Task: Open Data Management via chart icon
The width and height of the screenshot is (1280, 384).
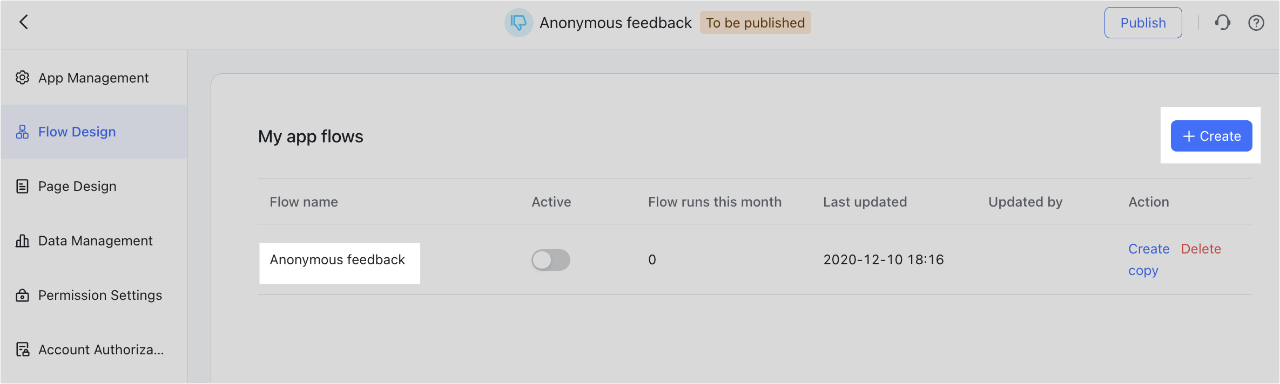Action: click(22, 241)
